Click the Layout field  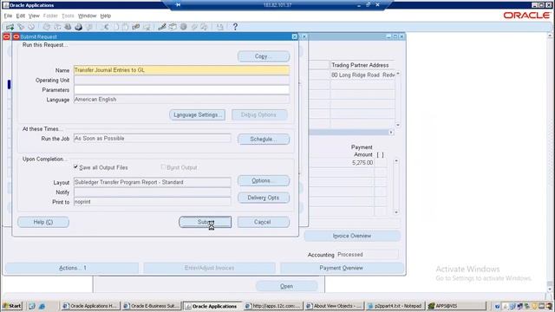153,182
